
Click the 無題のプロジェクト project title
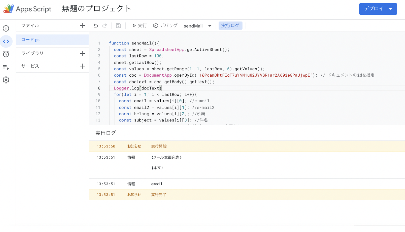[x=96, y=9]
